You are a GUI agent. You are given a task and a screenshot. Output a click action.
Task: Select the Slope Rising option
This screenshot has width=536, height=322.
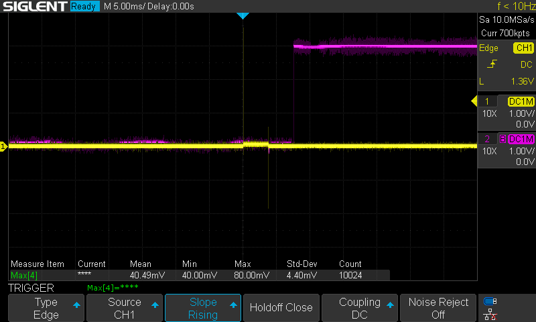[203, 308]
